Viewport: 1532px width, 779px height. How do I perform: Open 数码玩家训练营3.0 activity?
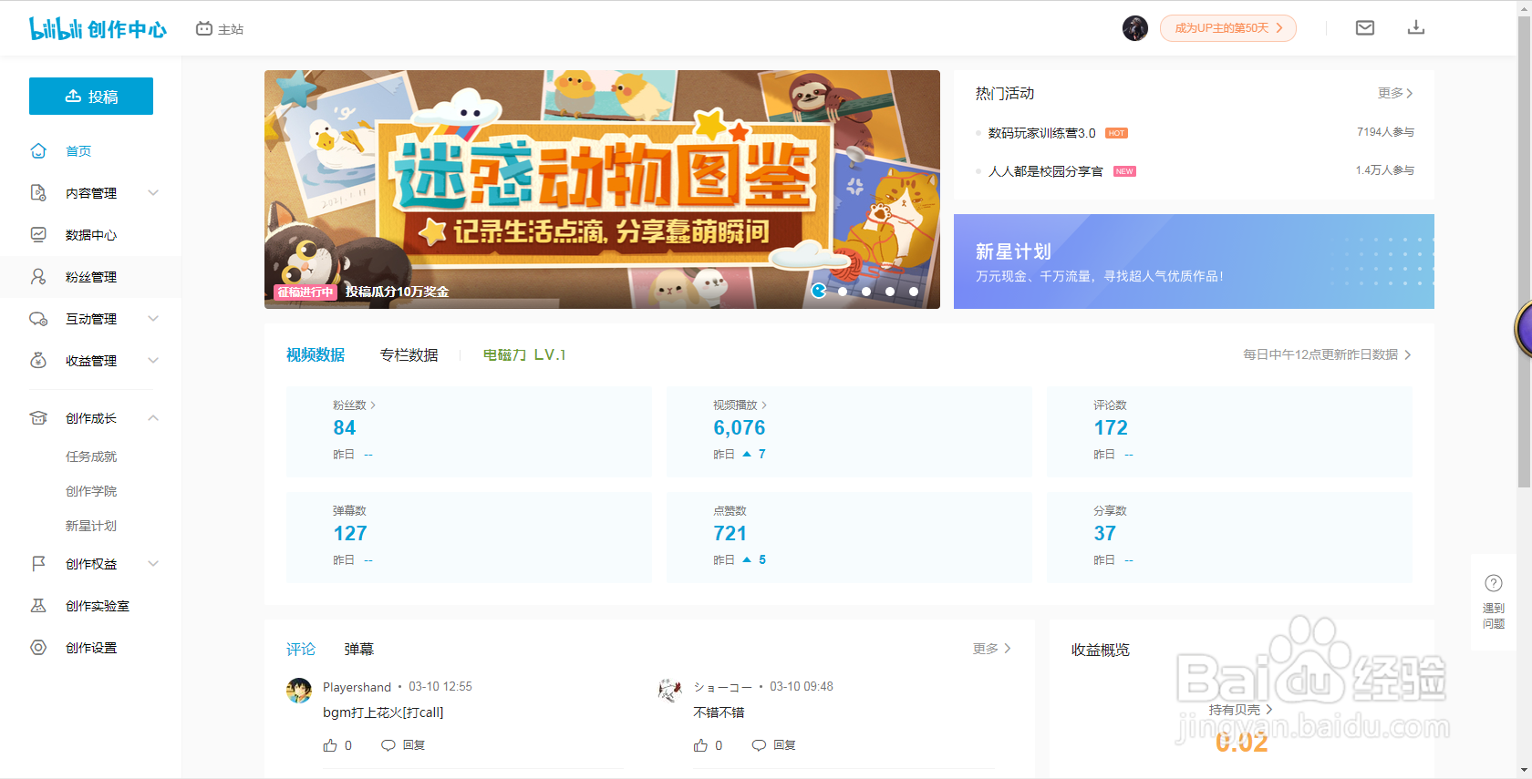pos(1042,133)
